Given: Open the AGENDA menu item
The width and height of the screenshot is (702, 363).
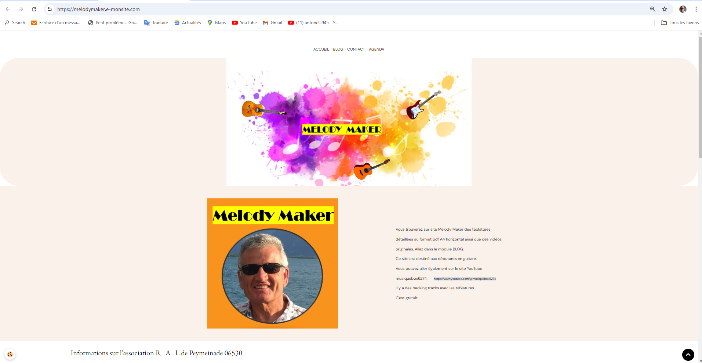Looking at the screenshot, I should point(377,49).
